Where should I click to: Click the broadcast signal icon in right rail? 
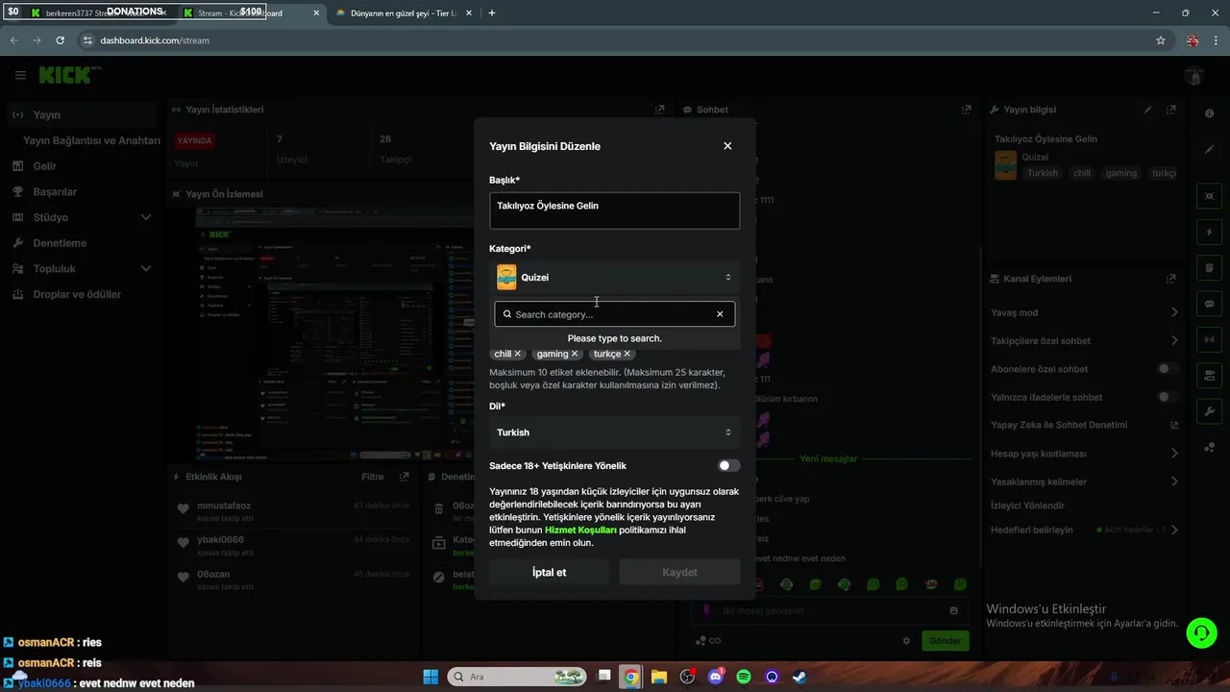(x=1210, y=339)
